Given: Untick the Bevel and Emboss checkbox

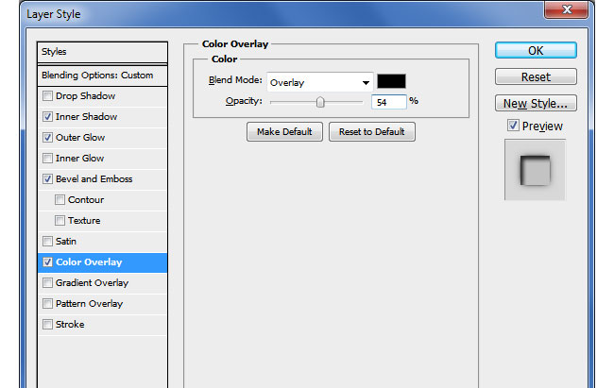Looking at the screenshot, I should (47, 179).
